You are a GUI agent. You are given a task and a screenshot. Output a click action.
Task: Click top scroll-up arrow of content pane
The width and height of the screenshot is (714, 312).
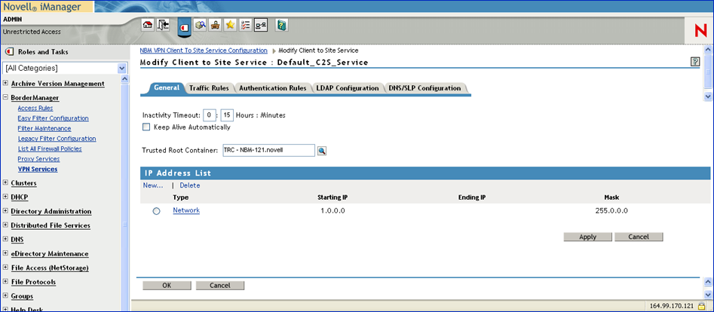coord(708,49)
